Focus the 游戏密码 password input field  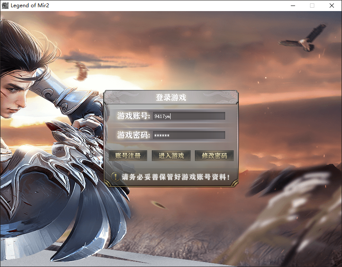tap(189, 135)
